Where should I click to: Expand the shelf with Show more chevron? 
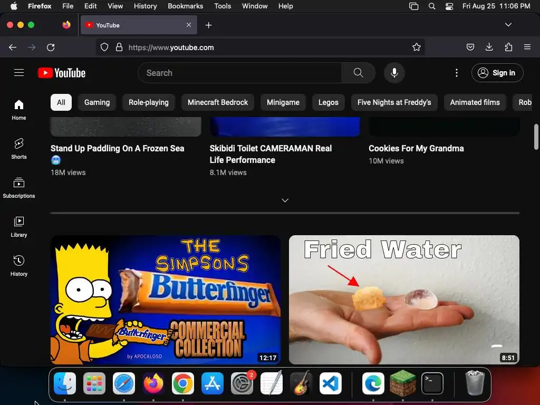pyautogui.click(x=285, y=200)
